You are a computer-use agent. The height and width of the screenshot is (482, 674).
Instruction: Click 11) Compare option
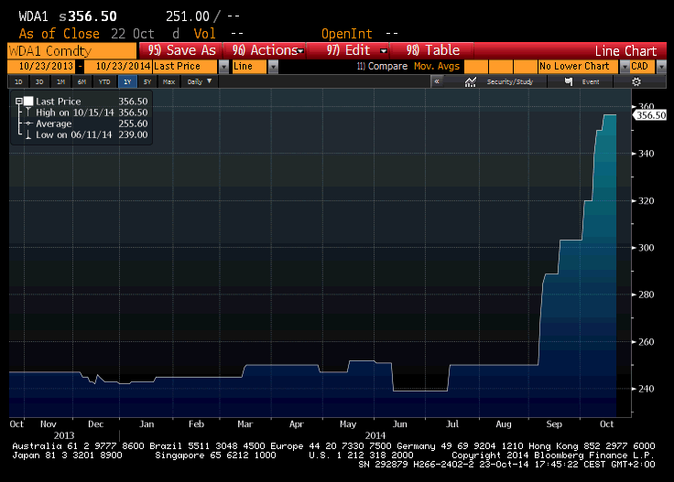(x=382, y=66)
